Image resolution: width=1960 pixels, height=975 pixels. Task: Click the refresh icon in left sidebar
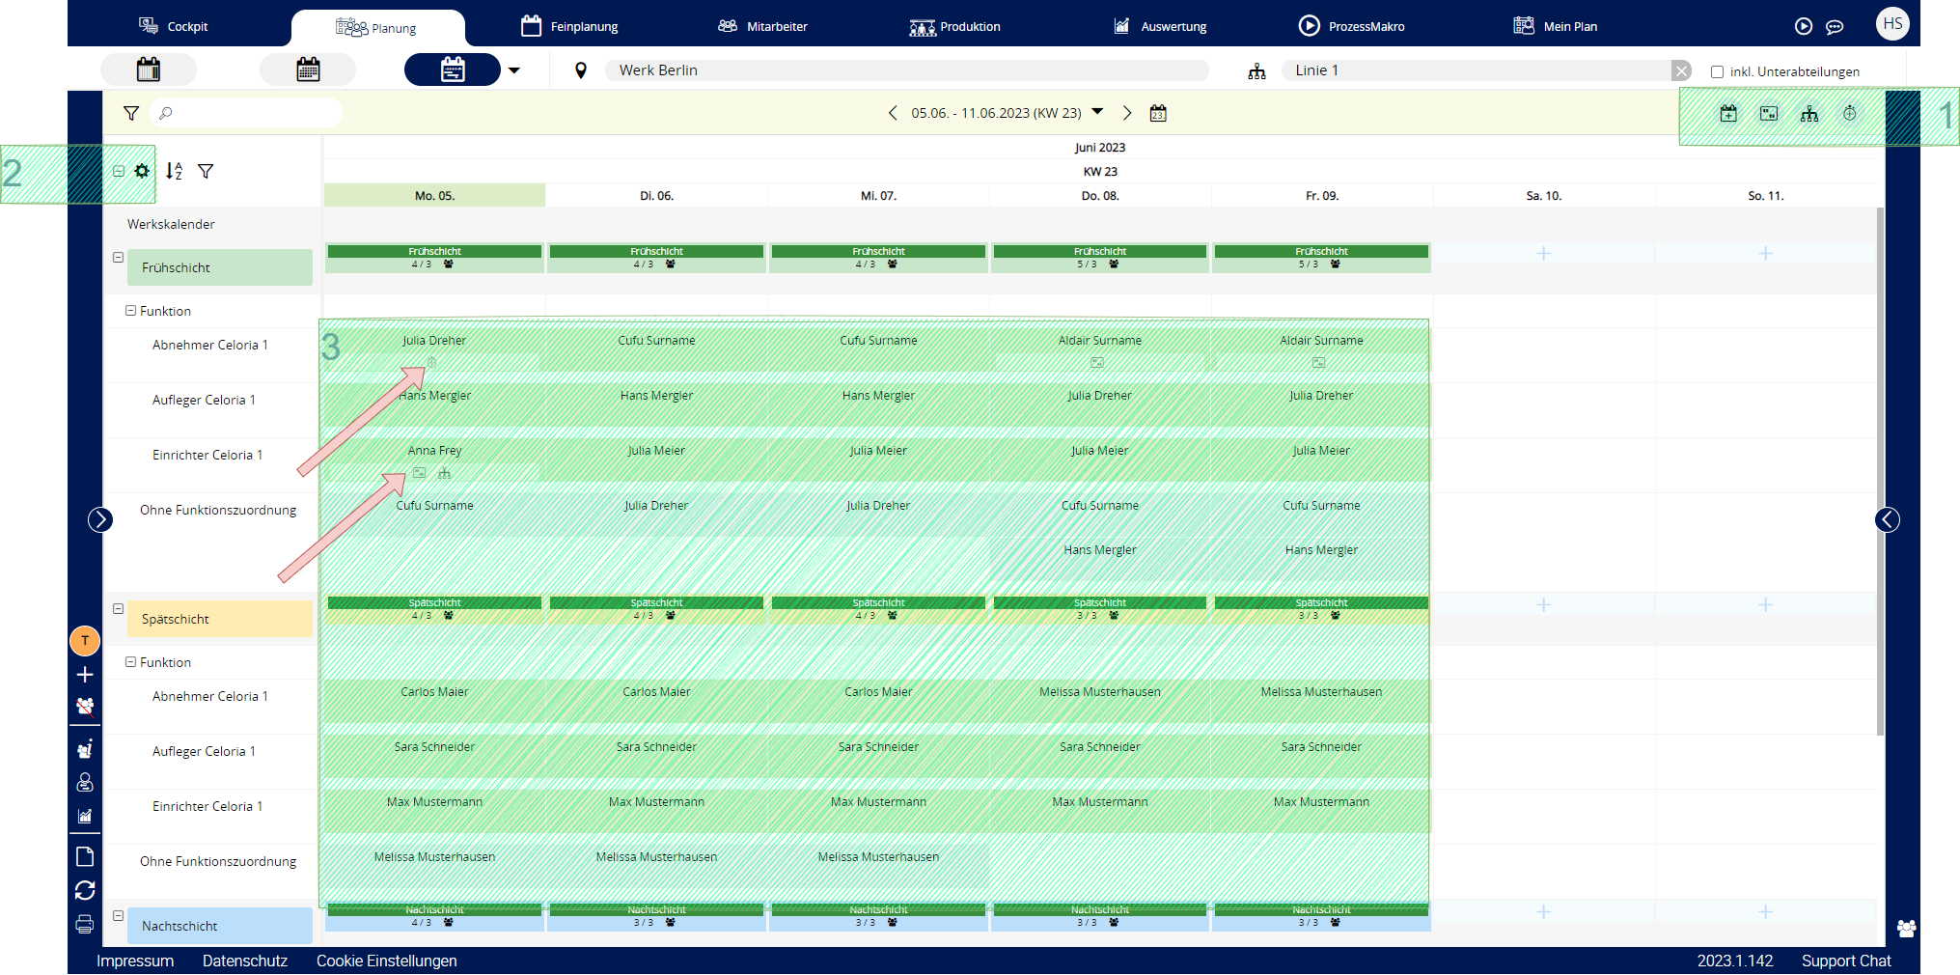coord(85,890)
